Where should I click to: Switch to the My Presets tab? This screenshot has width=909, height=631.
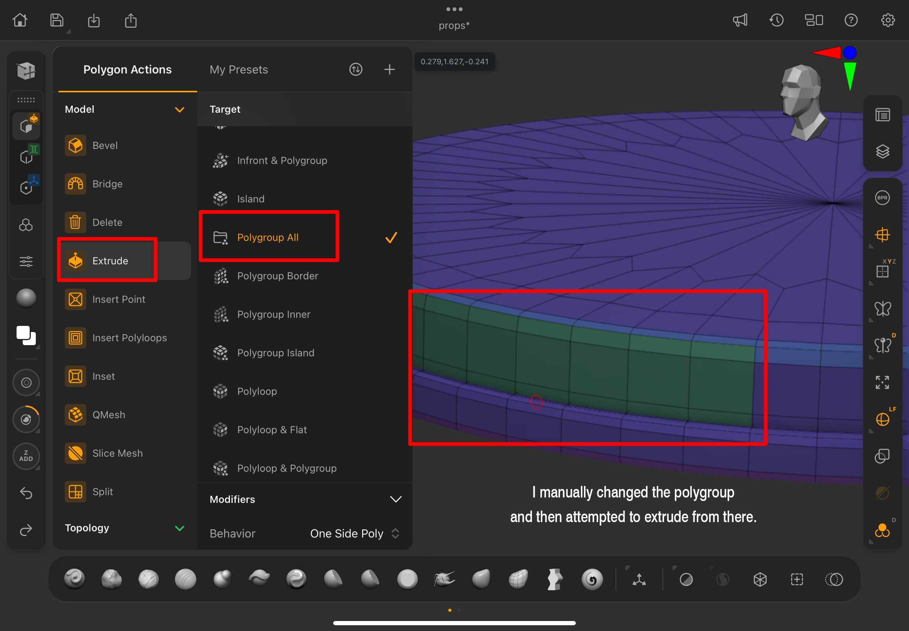(x=239, y=70)
